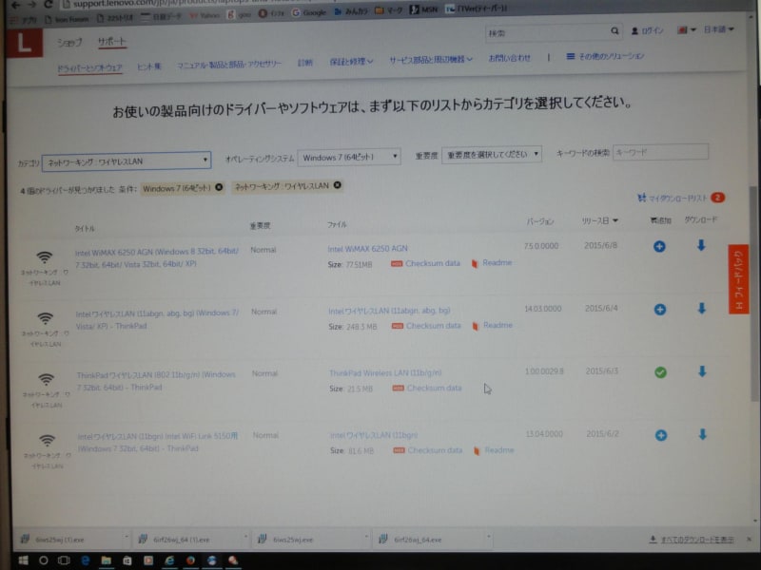The height and width of the screenshot is (570, 761).
Task: Remove the Windows 7 (64bit) filter tag
Action: coord(220,187)
